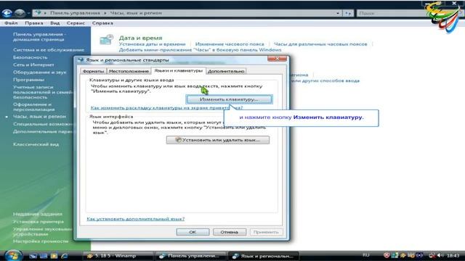The height and width of the screenshot is (261, 465).
Task: Go to Панель управления домашняя страница
Action: (40, 37)
